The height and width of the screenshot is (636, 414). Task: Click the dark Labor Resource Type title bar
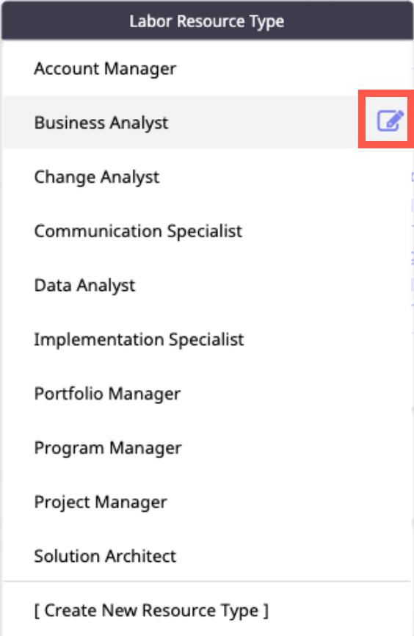tap(207, 21)
